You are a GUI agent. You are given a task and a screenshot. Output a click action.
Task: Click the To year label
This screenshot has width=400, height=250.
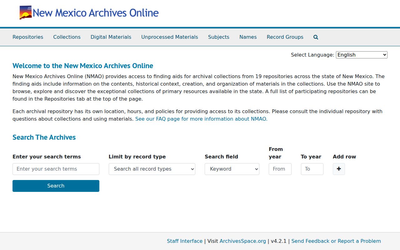(x=311, y=157)
